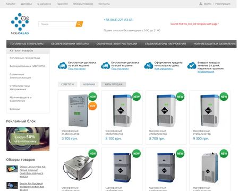Click the price 9 300 грн.

point(201,138)
